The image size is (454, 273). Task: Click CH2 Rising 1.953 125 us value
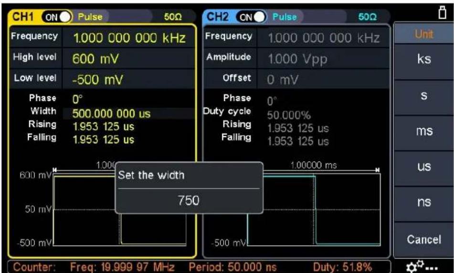coord(298,128)
